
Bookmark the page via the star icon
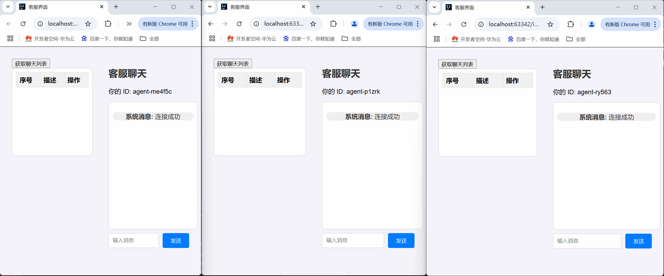pos(88,24)
